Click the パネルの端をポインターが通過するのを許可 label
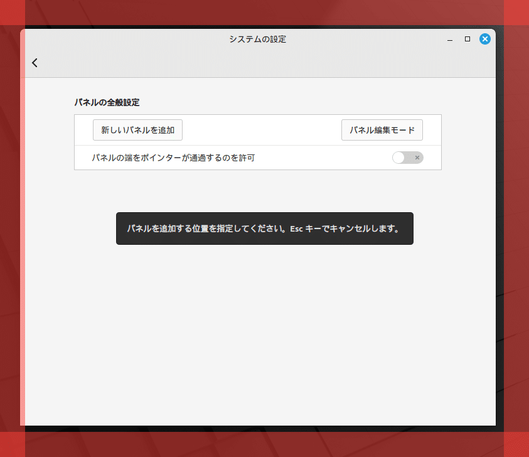This screenshot has height=457, width=529. pyautogui.click(x=173, y=158)
